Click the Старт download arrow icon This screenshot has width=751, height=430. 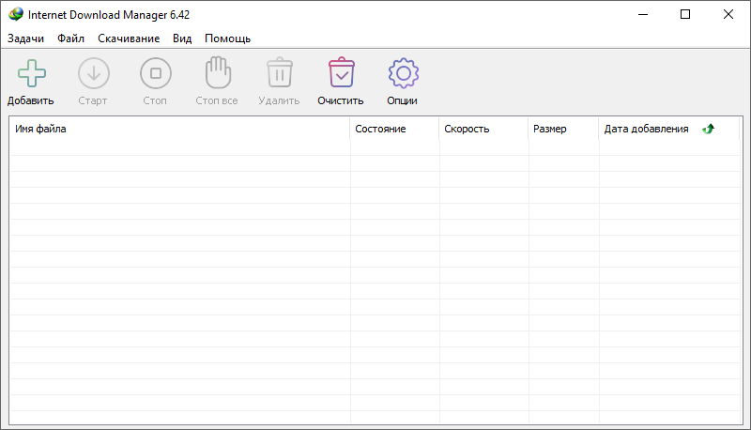(x=93, y=73)
